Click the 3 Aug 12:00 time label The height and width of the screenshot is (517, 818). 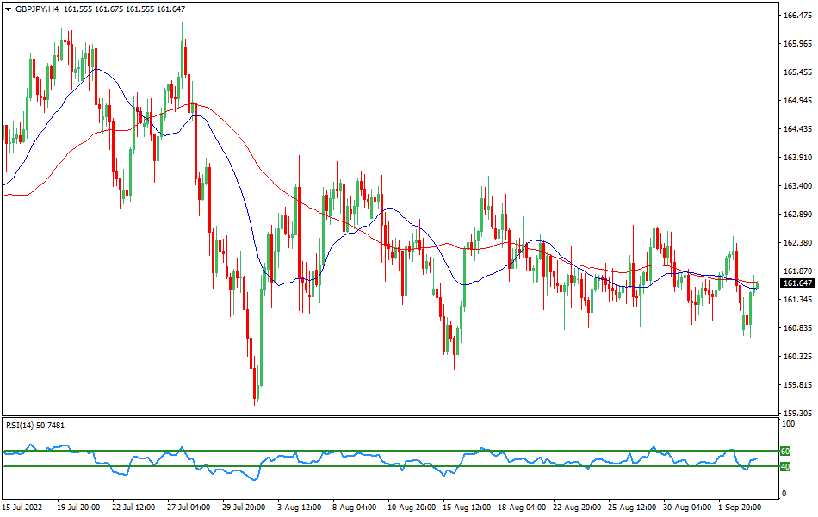point(301,508)
